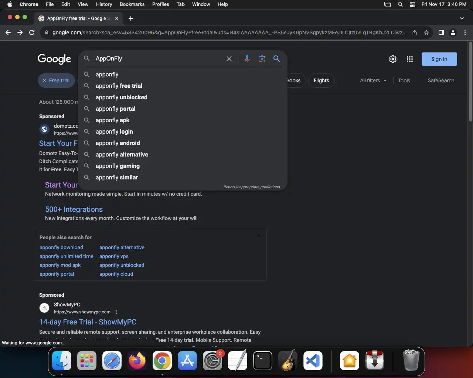Viewport: 473px width, 378px height.
Task: Open the History menu
Action: click(x=104, y=4)
